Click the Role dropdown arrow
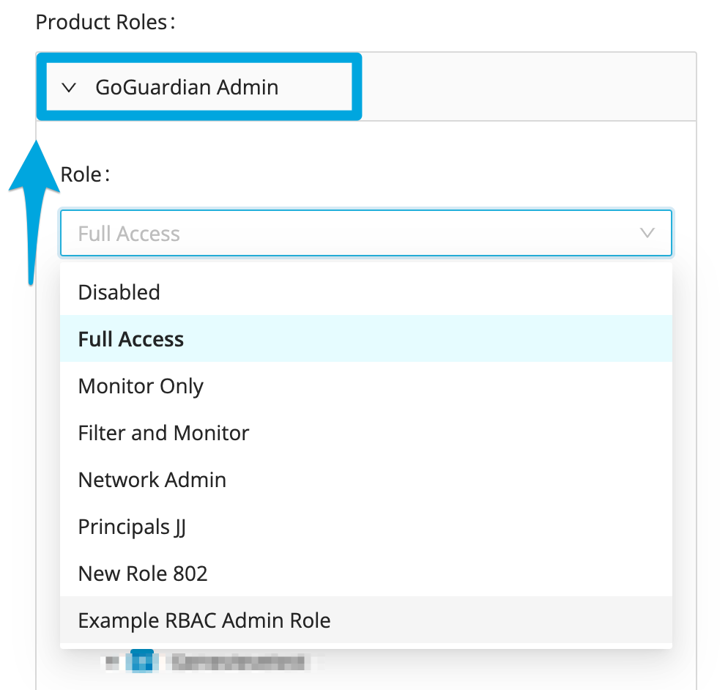This screenshot has width=728, height=690. 647,234
